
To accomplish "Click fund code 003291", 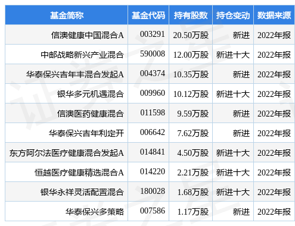I will click(x=153, y=34).
